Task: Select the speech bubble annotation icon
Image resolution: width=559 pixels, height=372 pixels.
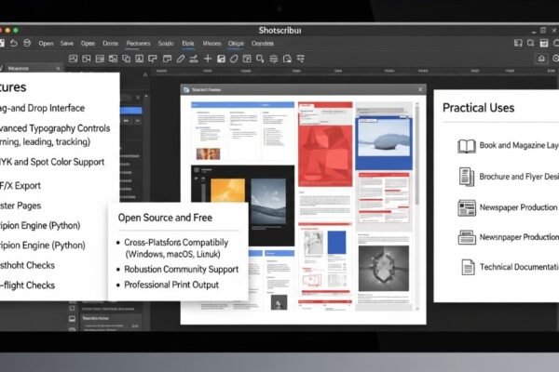Action: click(x=153, y=59)
